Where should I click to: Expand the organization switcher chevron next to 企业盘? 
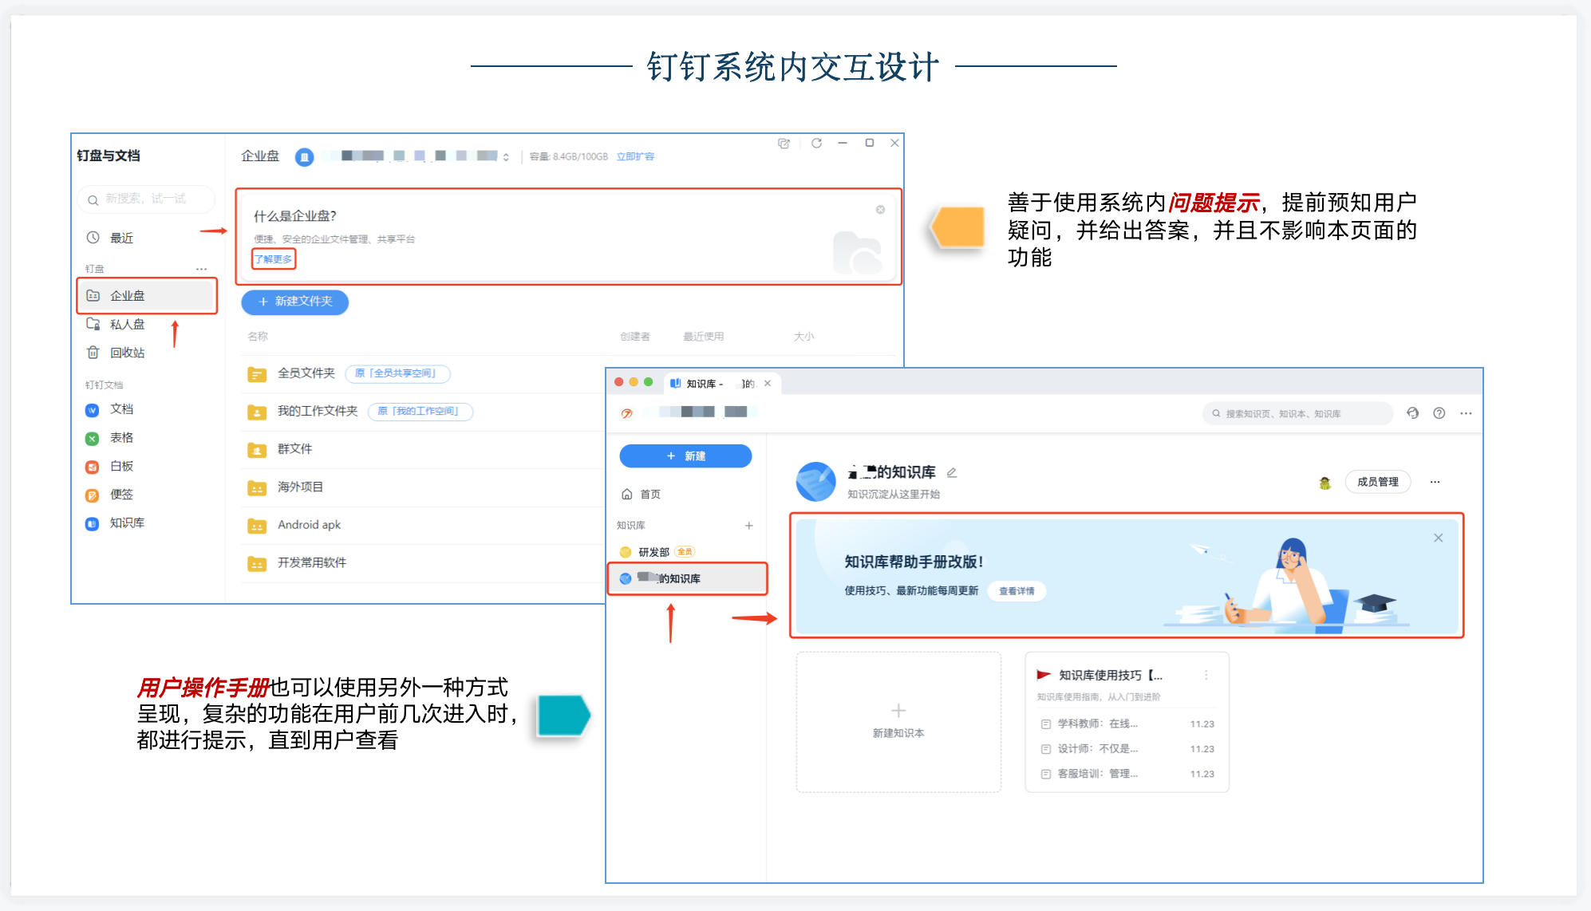click(x=506, y=157)
